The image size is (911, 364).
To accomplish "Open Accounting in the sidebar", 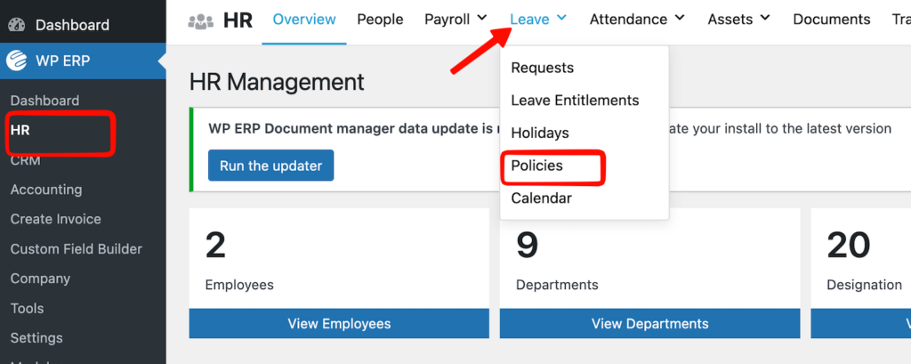I will pos(46,190).
